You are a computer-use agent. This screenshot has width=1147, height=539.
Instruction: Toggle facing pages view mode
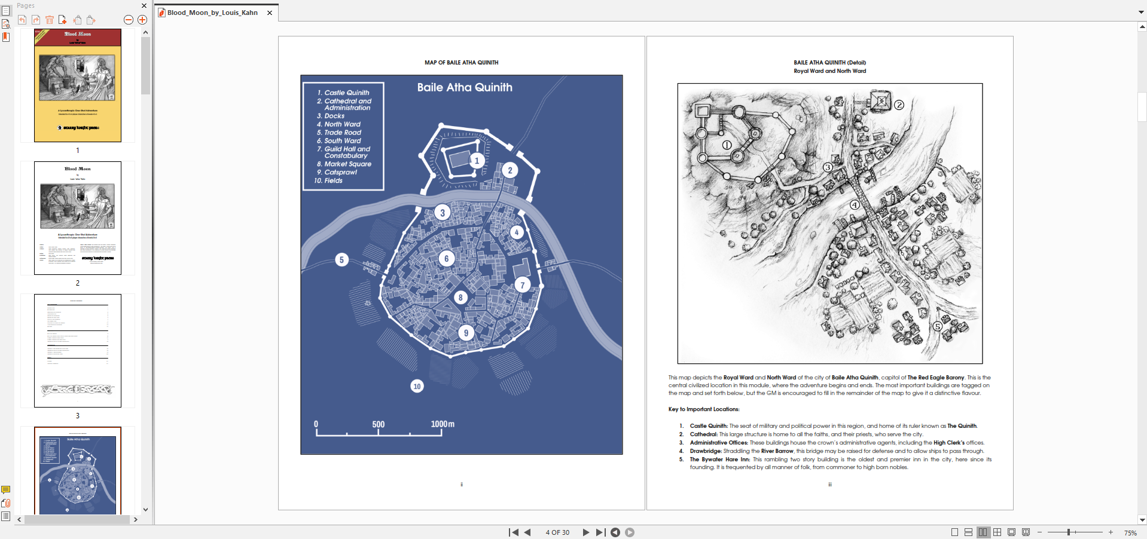click(983, 532)
